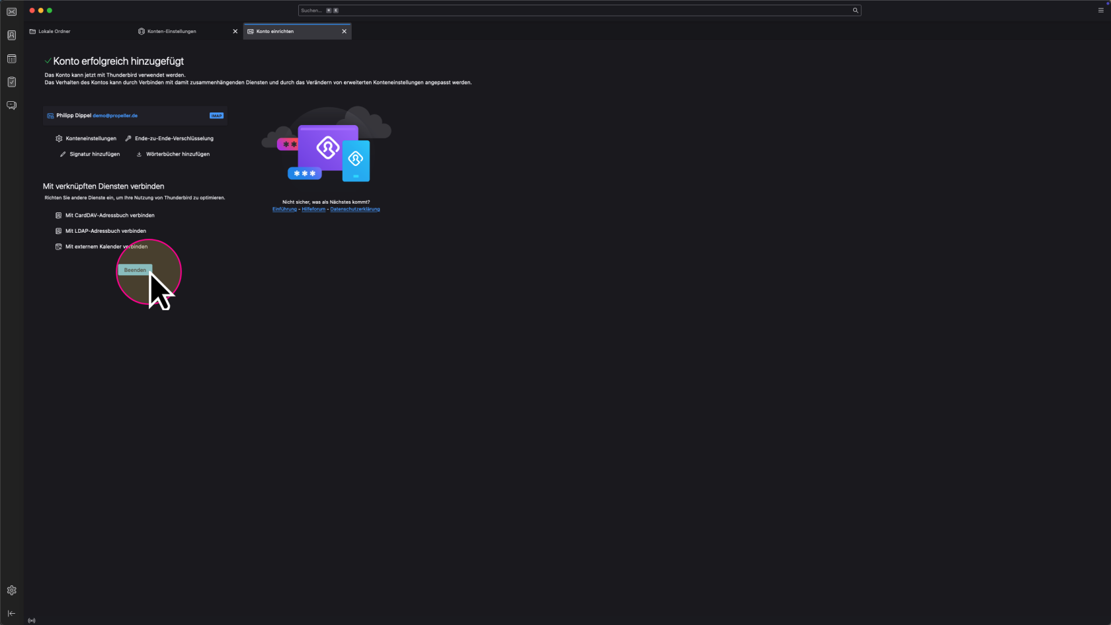Close the Konto einrichten tab
The width and height of the screenshot is (1111, 625).
tap(344, 31)
